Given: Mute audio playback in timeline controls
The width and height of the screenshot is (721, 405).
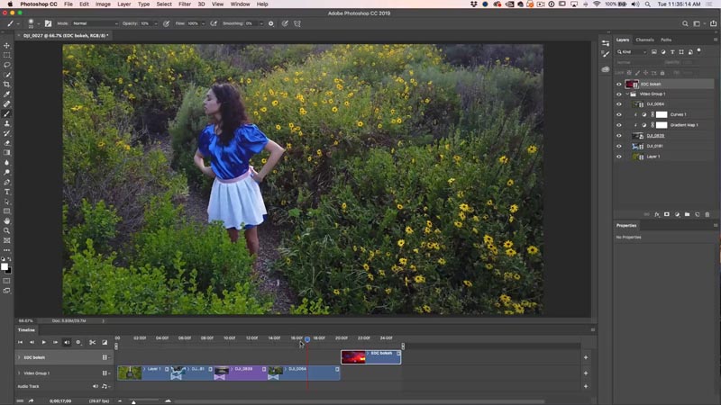Looking at the screenshot, I should coord(67,342).
